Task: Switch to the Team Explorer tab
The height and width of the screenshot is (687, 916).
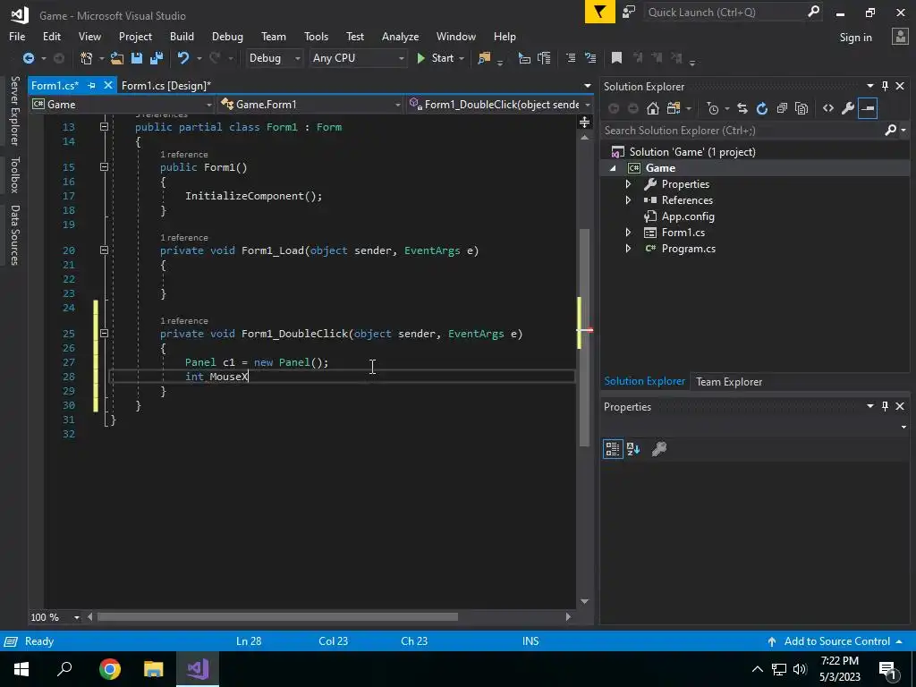Action: (x=728, y=381)
